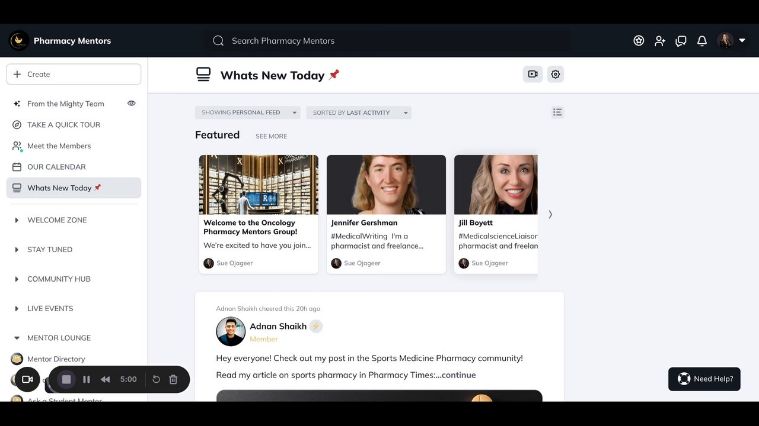
Task: Click the Mentor Directory avatar icon
Action: (x=17, y=359)
